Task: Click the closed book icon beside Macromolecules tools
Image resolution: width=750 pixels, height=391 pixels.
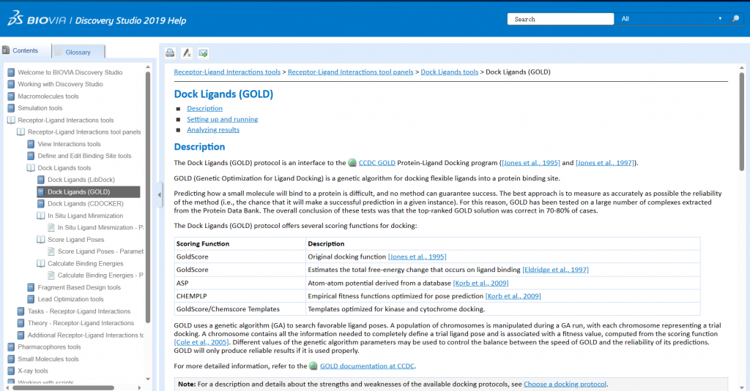Action: [11, 96]
